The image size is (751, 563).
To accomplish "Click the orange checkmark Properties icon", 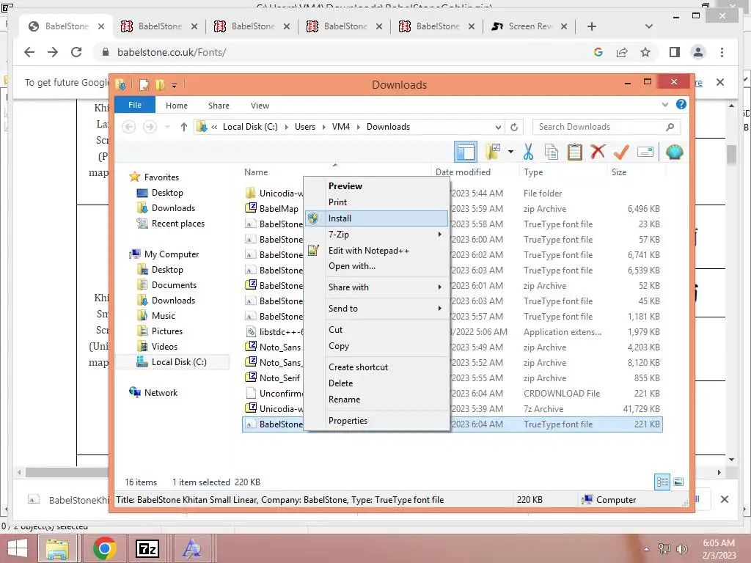I will tap(621, 152).
